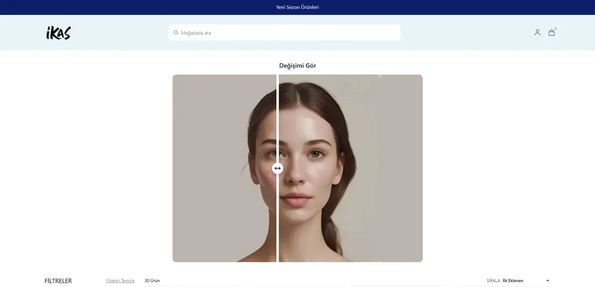
Task: Click the Filtreleri Temizle link
Action: (120, 281)
